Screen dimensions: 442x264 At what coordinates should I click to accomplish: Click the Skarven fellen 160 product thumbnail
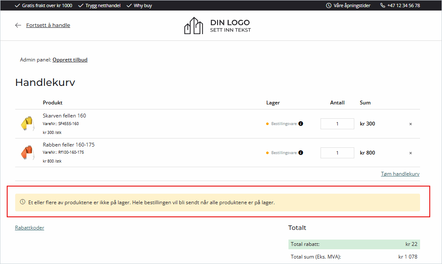tap(27, 124)
